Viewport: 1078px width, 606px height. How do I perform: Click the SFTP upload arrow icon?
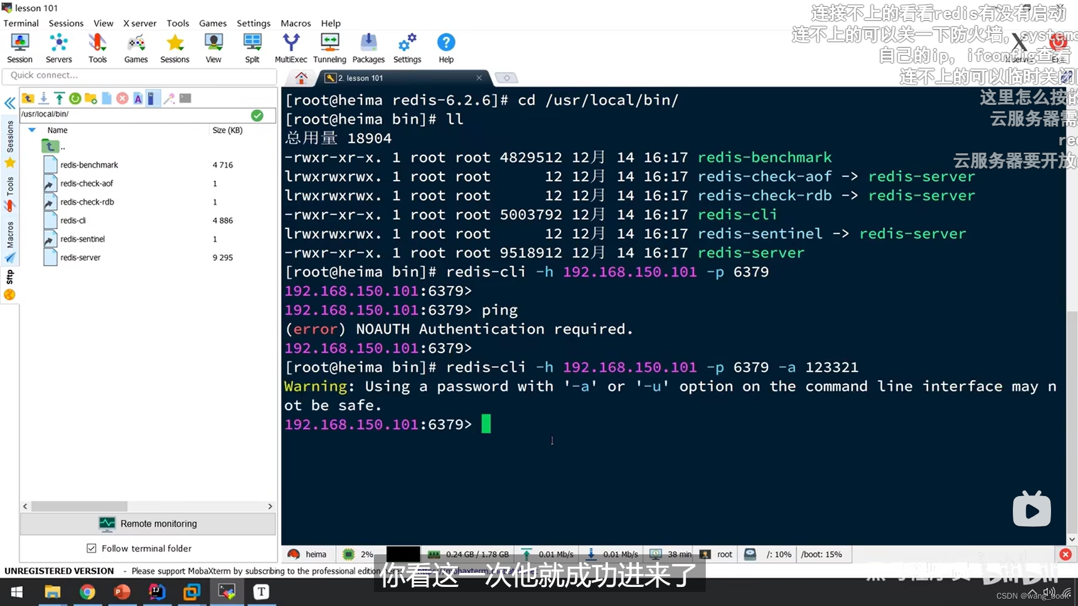click(59, 99)
